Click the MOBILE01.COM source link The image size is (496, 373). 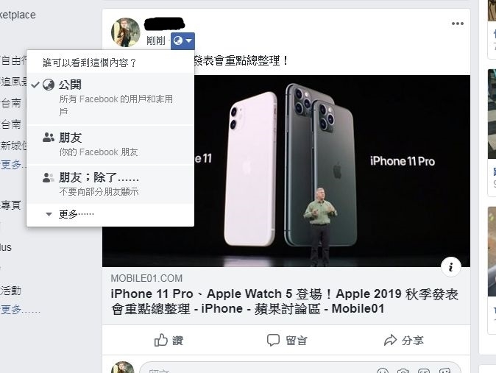pyautogui.click(x=146, y=278)
